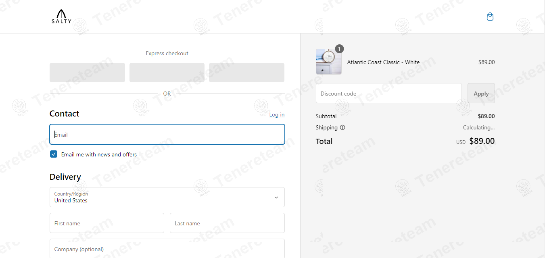Click the Subtotal $89.00 amount
The image size is (545, 258).
486,116
